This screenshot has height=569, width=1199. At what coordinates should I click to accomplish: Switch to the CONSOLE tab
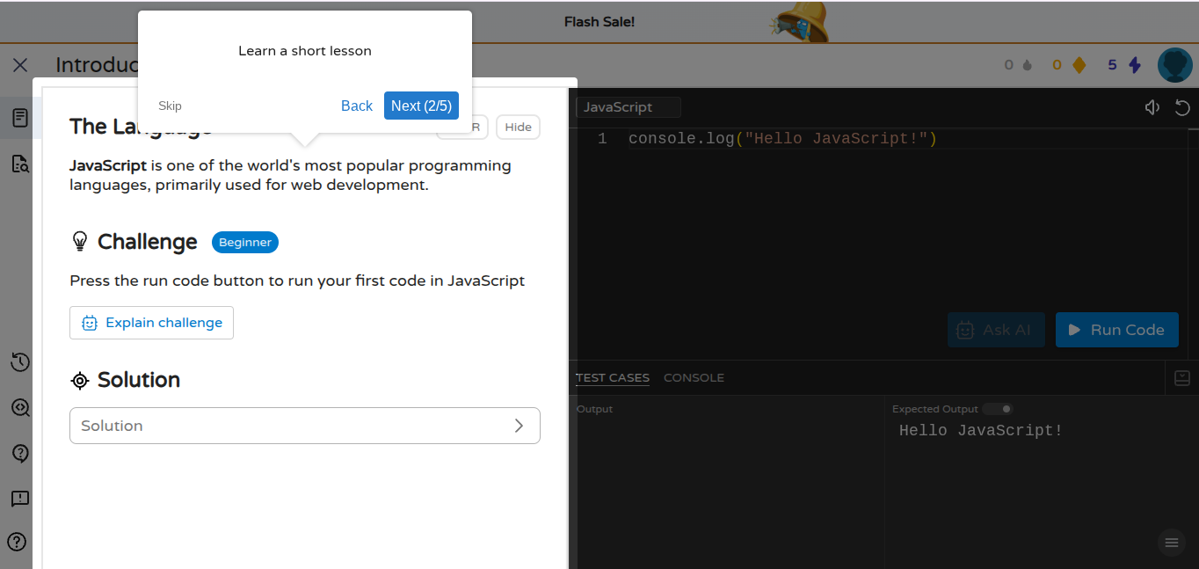(x=694, y=378)
